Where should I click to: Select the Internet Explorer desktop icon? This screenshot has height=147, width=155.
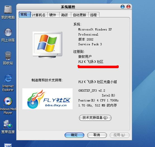pos(8,83)
